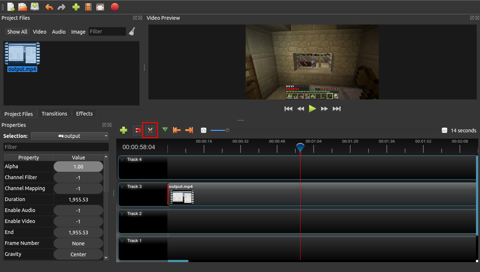Select the Show All filter button
Image resolution: width=480 pixels, height=272 pixels.
17,31
